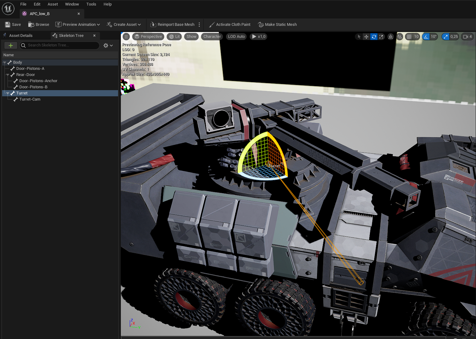Open the Window menu
The height and width of the screenshot is (339, 476).
click(72, 4)
